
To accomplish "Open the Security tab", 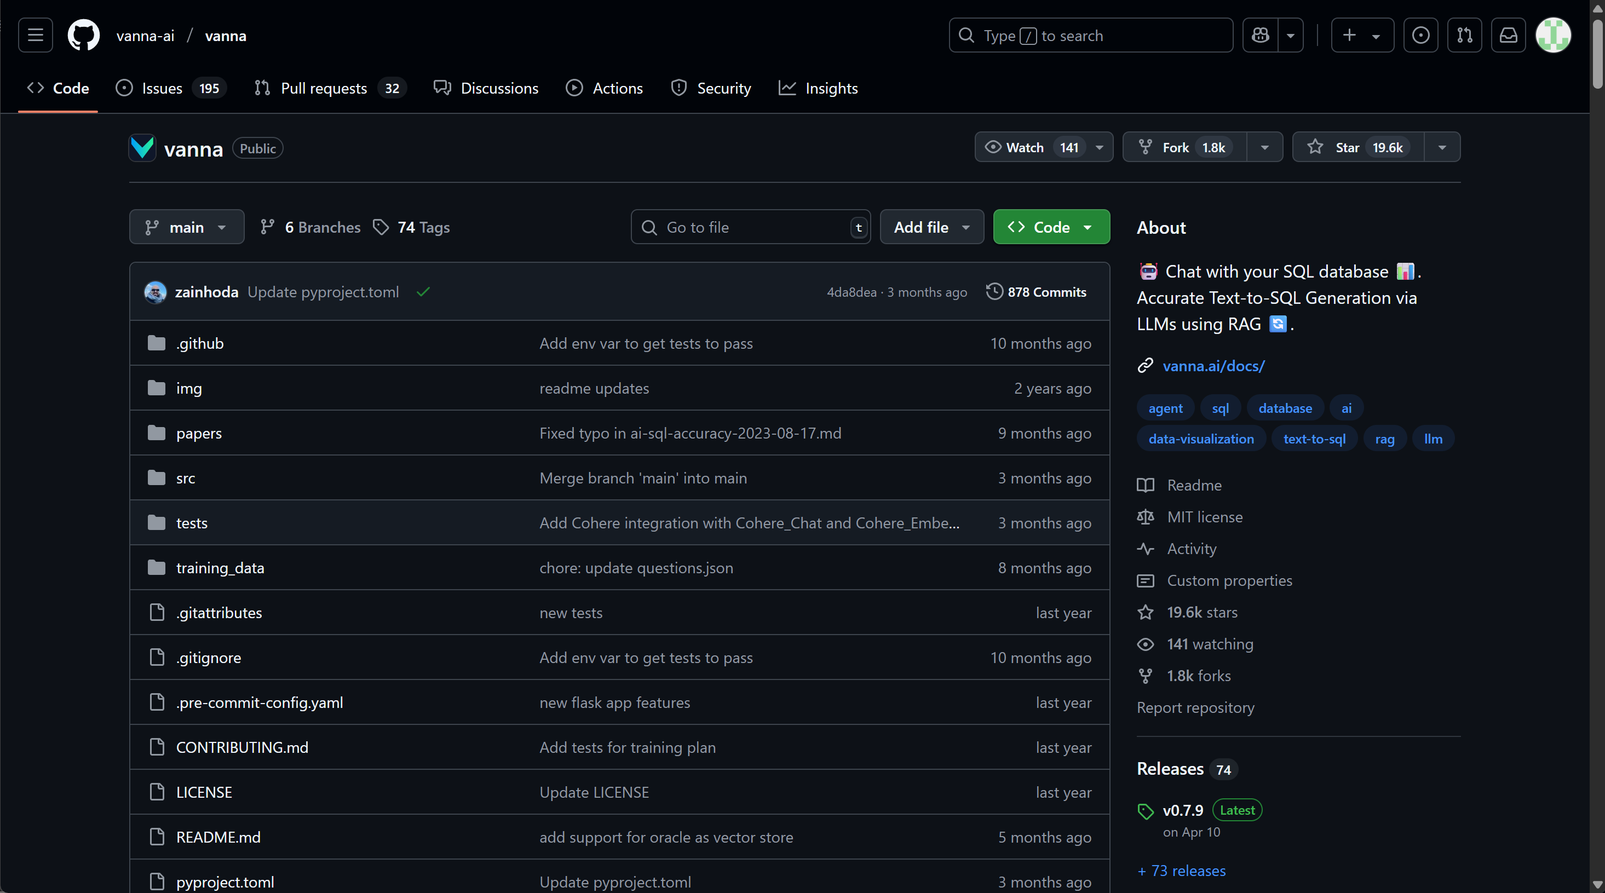I will click(711, 89).
